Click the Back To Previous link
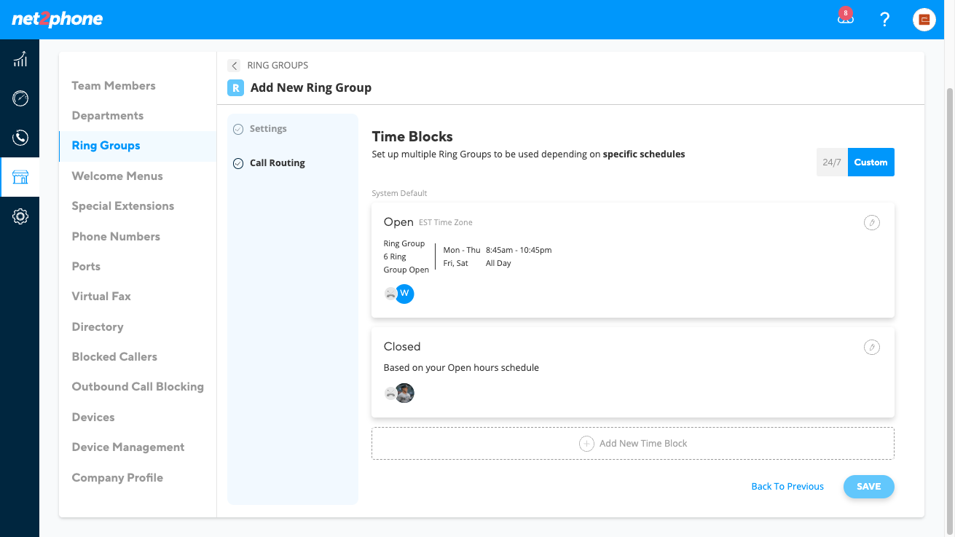 point(787,487)
